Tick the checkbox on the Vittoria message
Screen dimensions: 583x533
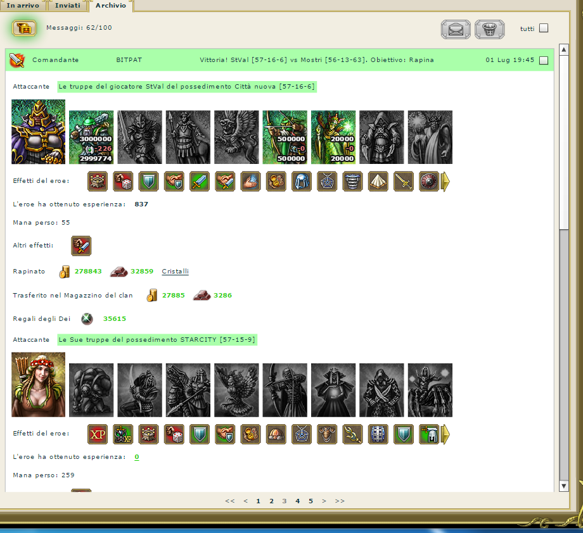click(x=543, y=60)
